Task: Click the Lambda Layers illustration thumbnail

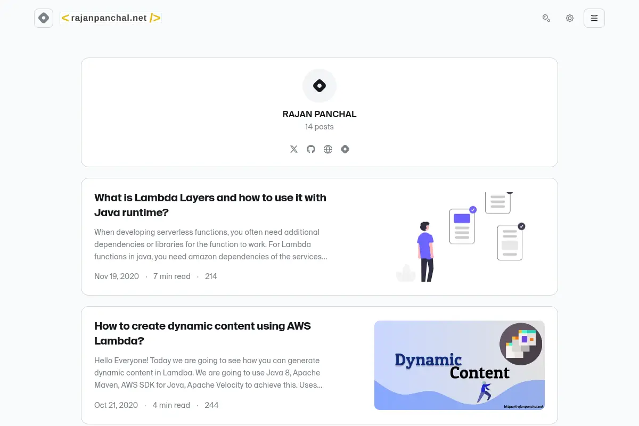Action: [460, 237]
